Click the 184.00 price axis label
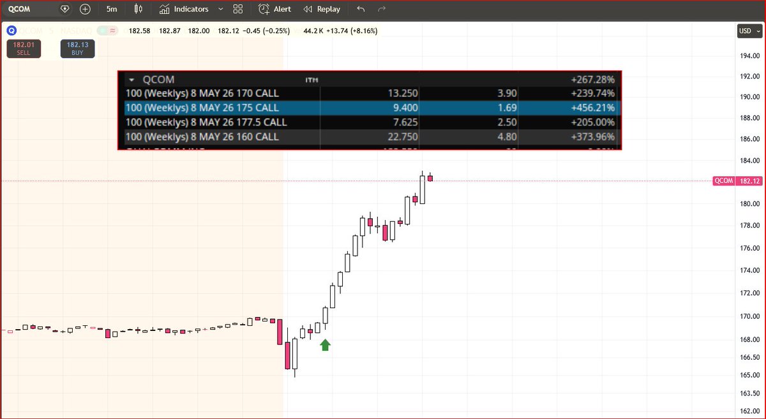The image size is (766, 419). coord(748,161)
